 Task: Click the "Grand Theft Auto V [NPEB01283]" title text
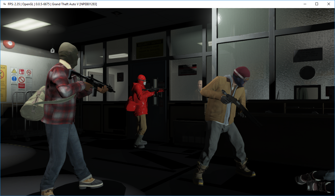[x=74, y=4]
